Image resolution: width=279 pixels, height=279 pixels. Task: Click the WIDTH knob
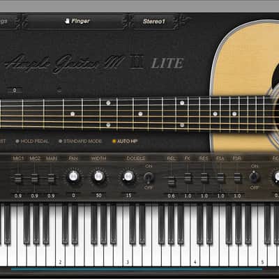pyautogui.click(x=98, y=176)
